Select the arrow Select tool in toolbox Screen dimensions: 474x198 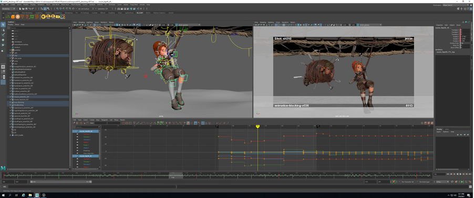[3, 25]
